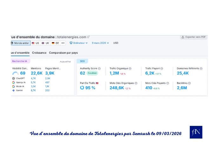This screenshot has height=149, width=219.
Task: Open the 9 mars 2026 date dropdown
Action: click(100, 43)
